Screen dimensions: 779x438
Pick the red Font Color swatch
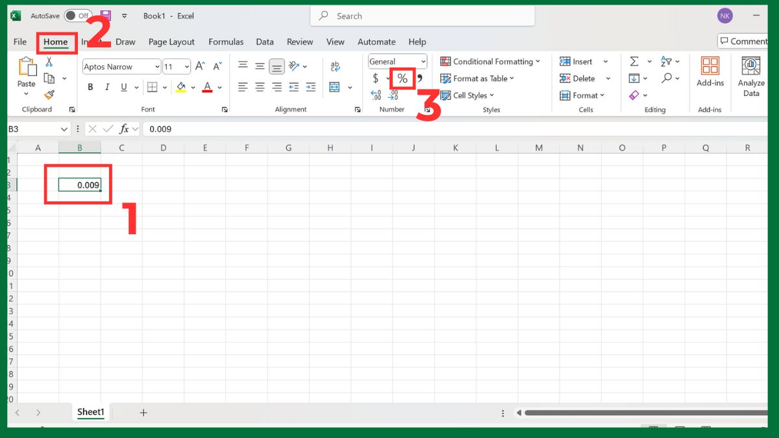(207, 86)
